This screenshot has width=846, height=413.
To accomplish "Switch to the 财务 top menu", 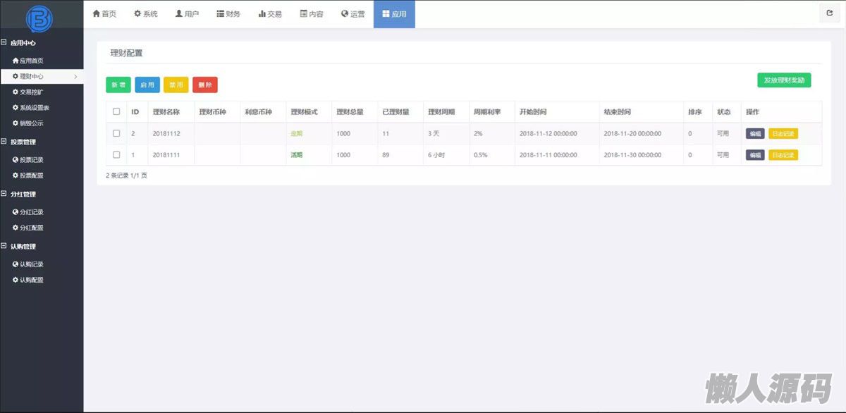I will [228, 14].
